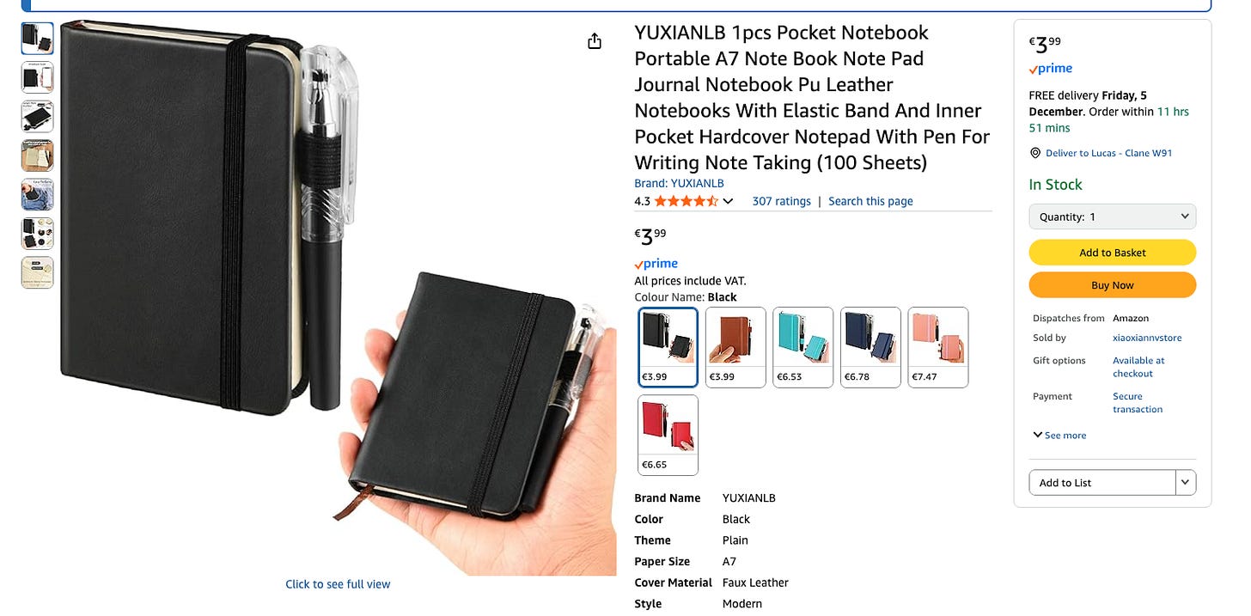Click the Buy Now button
The height and width of the screenshot is (616, 1251).
click(x=1113, y=285)
